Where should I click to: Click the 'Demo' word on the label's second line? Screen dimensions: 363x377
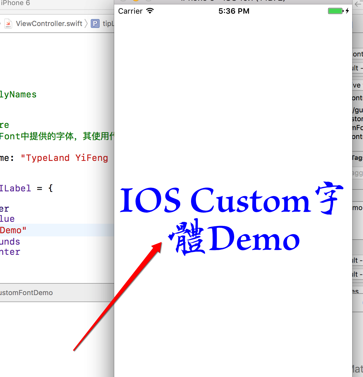254,238
